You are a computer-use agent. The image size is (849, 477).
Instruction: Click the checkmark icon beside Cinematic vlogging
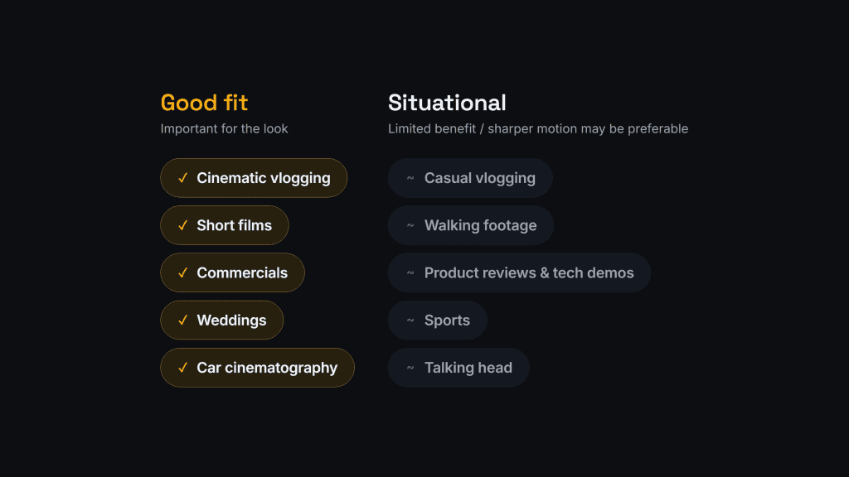coord(183,178)
